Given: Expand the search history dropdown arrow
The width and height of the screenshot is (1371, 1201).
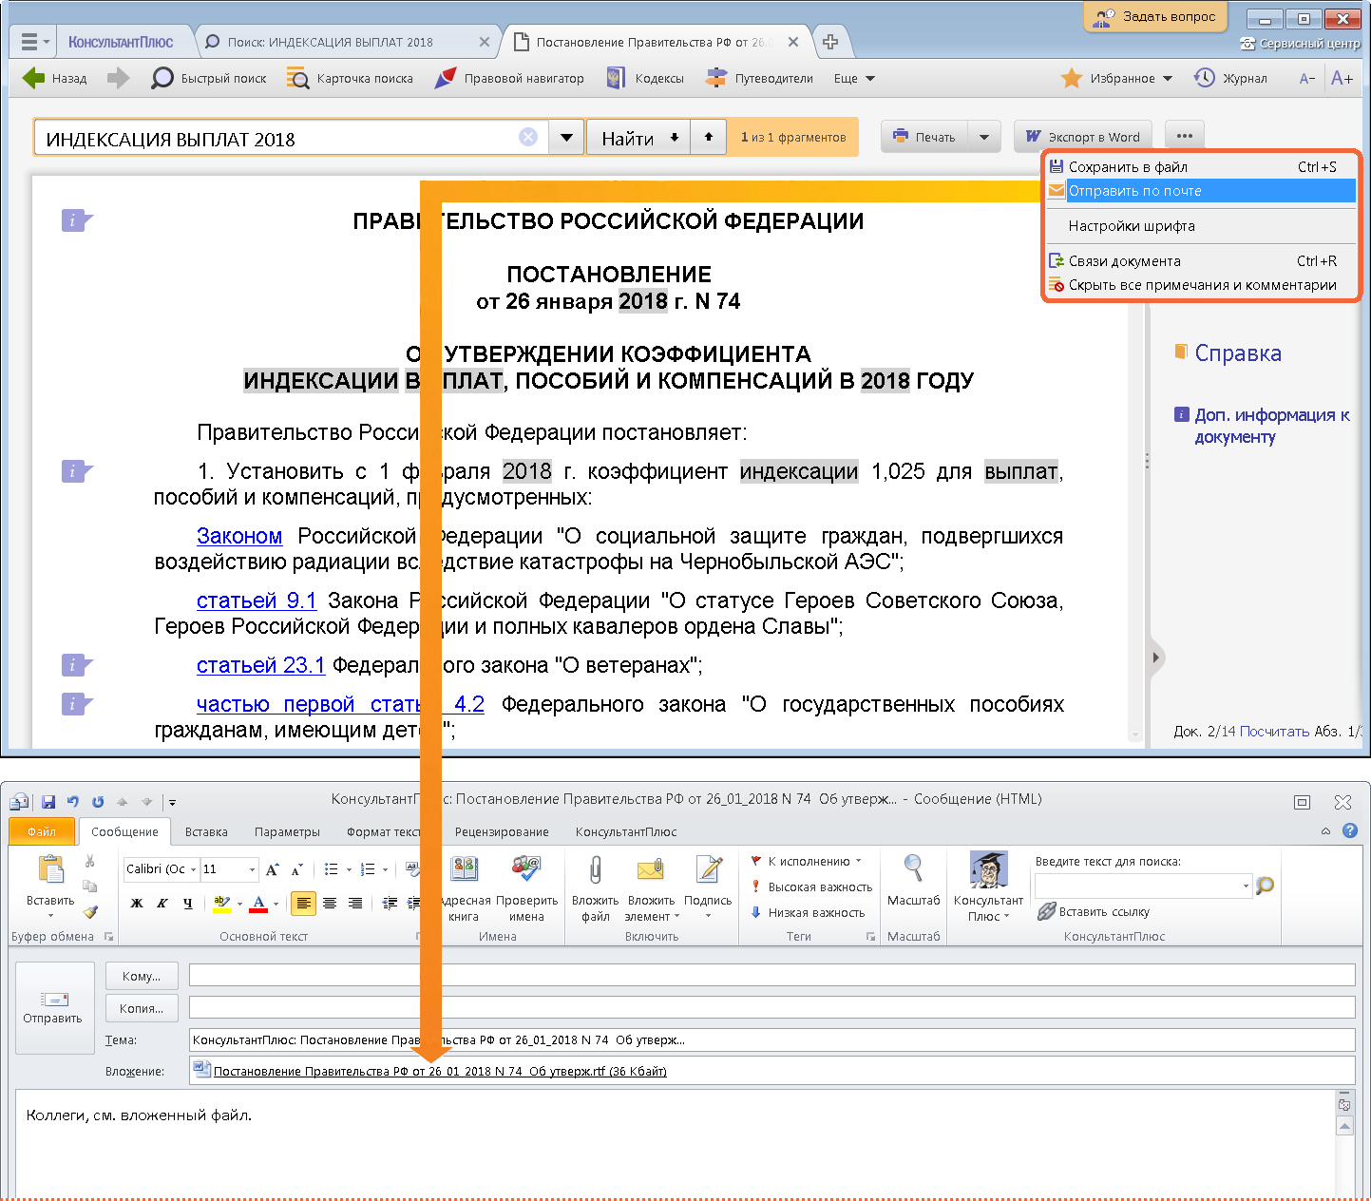Looking at the screenshot, I should click(566, 138).
